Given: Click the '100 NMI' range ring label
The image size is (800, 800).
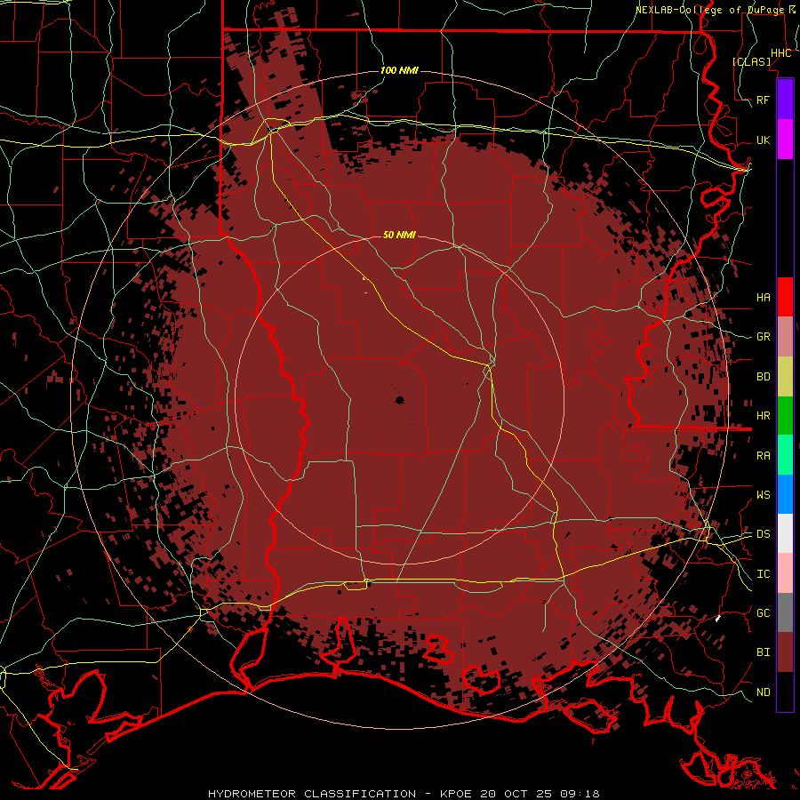Looking at the screenshot, I should coord(399,70).
